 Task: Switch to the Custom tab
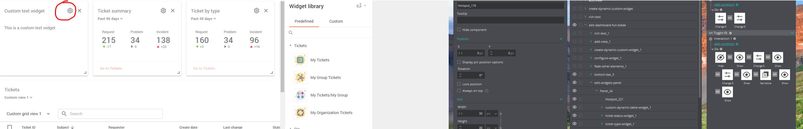point(336,21)
